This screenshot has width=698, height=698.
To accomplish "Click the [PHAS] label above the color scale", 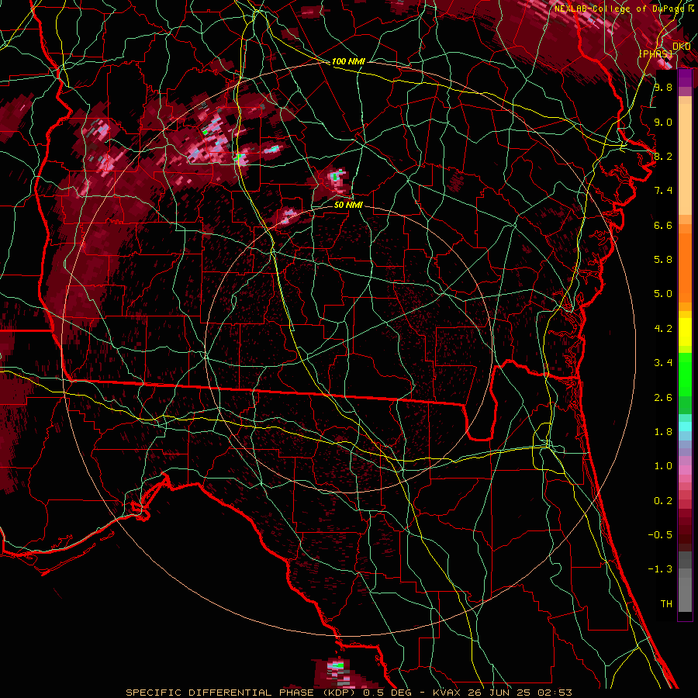I will (x=655, y=54).
